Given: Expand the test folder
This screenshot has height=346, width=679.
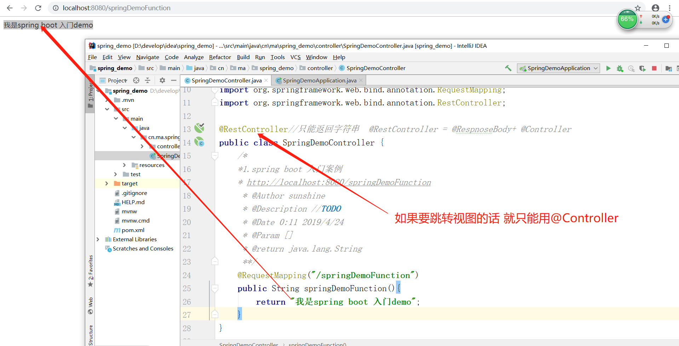Looking at the screenshot, I should click(x=115, y=174).
